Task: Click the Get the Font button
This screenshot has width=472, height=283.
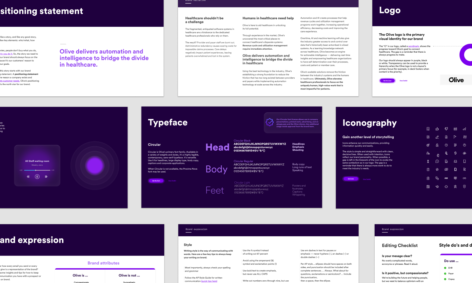Action: tap(156, 181)
